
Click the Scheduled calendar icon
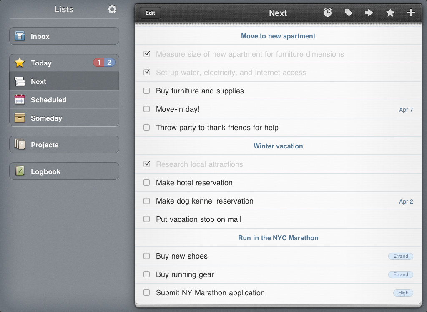(x=20, y=99)
